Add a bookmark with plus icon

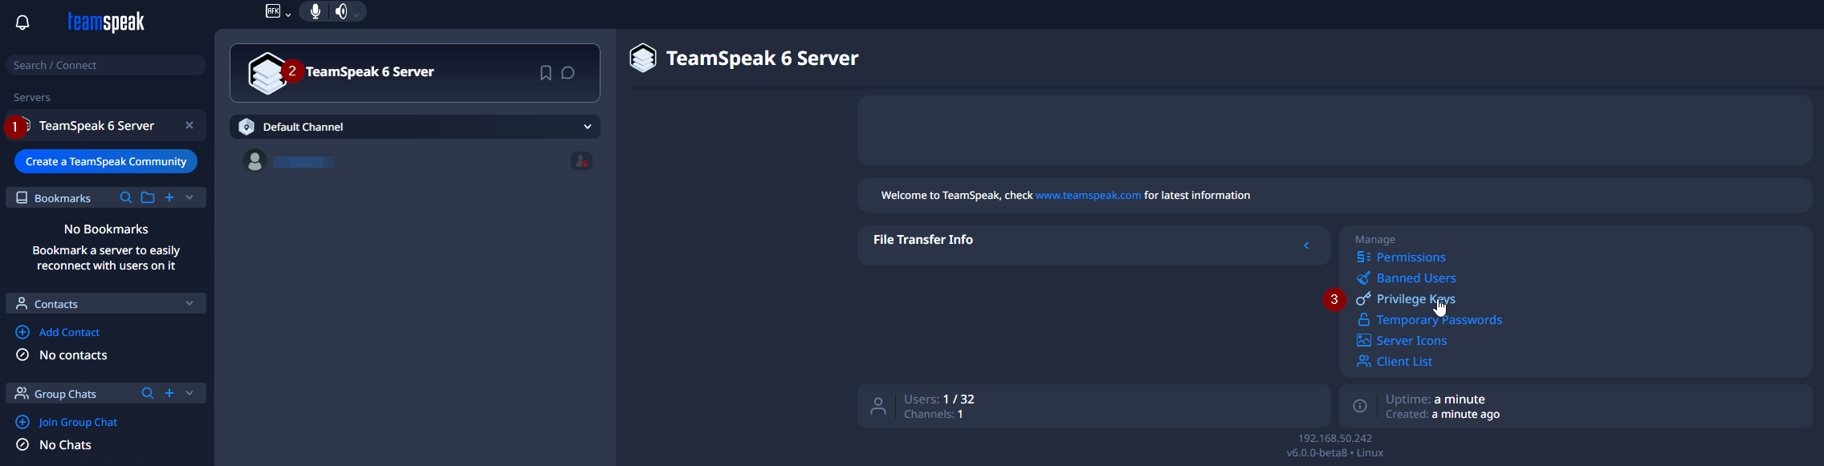tap(169, 197)
